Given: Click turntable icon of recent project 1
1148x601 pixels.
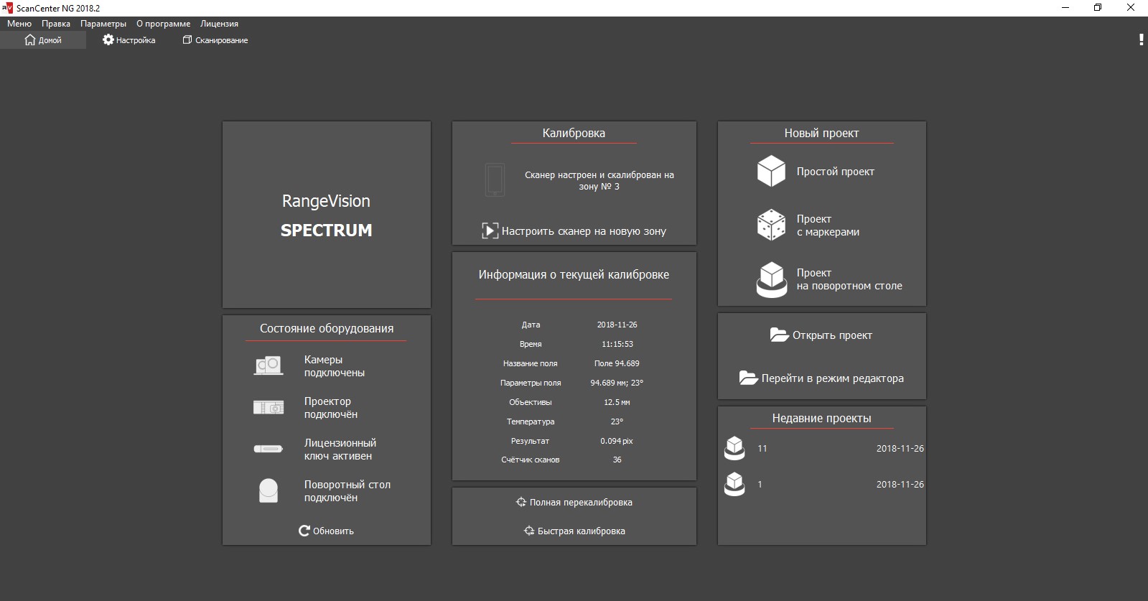Looking at the screenshot, I should click(x=734, y=484).
